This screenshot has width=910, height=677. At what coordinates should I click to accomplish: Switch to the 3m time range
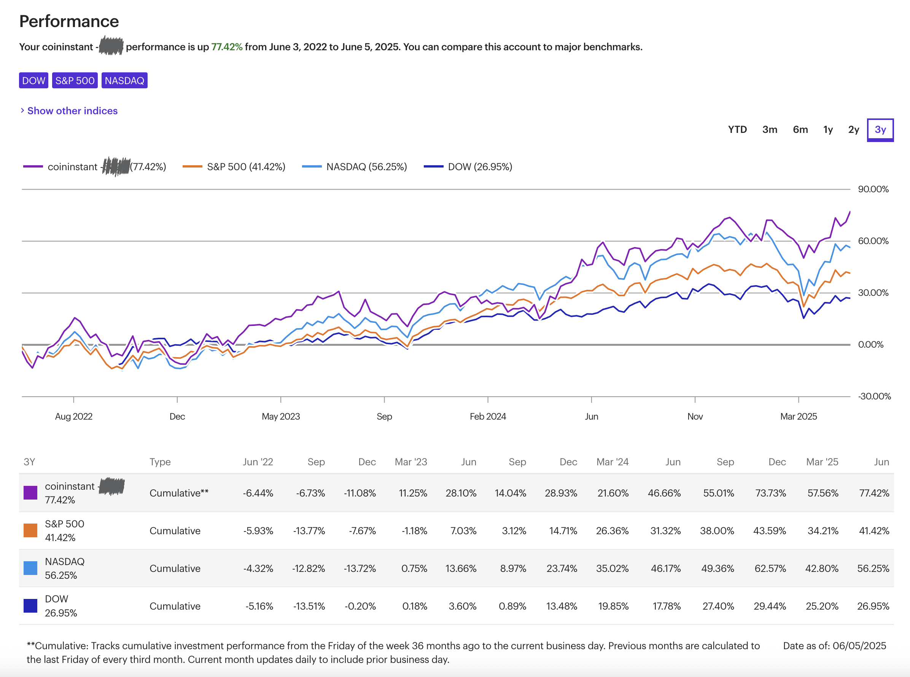(x=770, y=129)
